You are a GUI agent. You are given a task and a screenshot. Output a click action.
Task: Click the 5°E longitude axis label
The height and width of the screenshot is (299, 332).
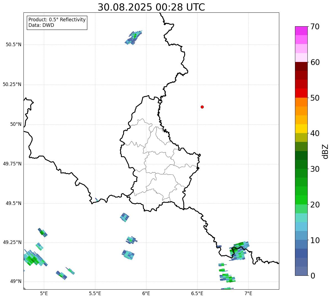click(44, 293)
